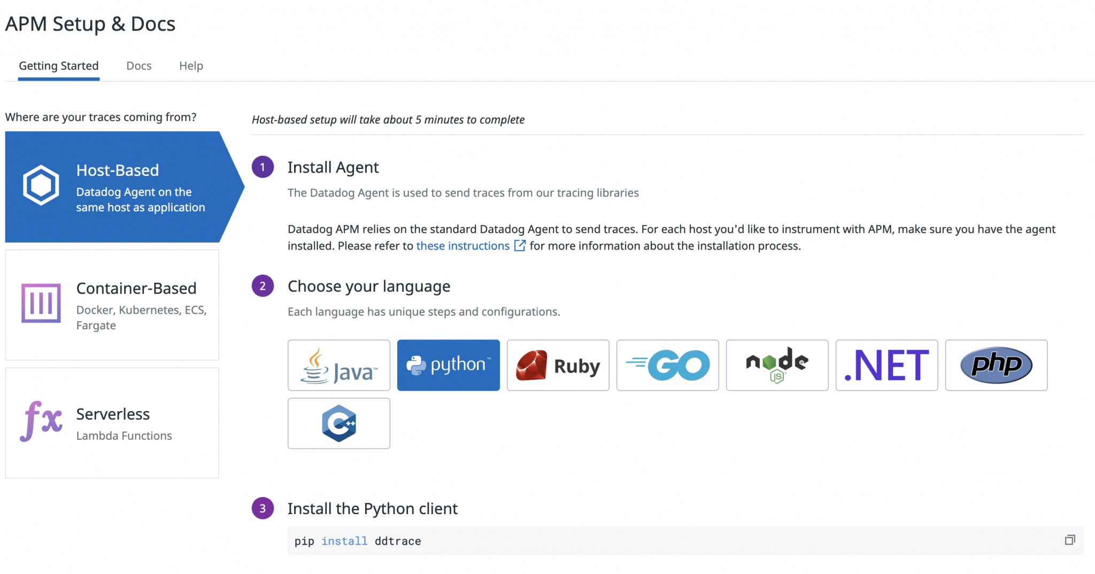Click the step 3 numbered badge
Image resolution: width=1095 pixels, height=574 pixels.
[x=263, y=509]
